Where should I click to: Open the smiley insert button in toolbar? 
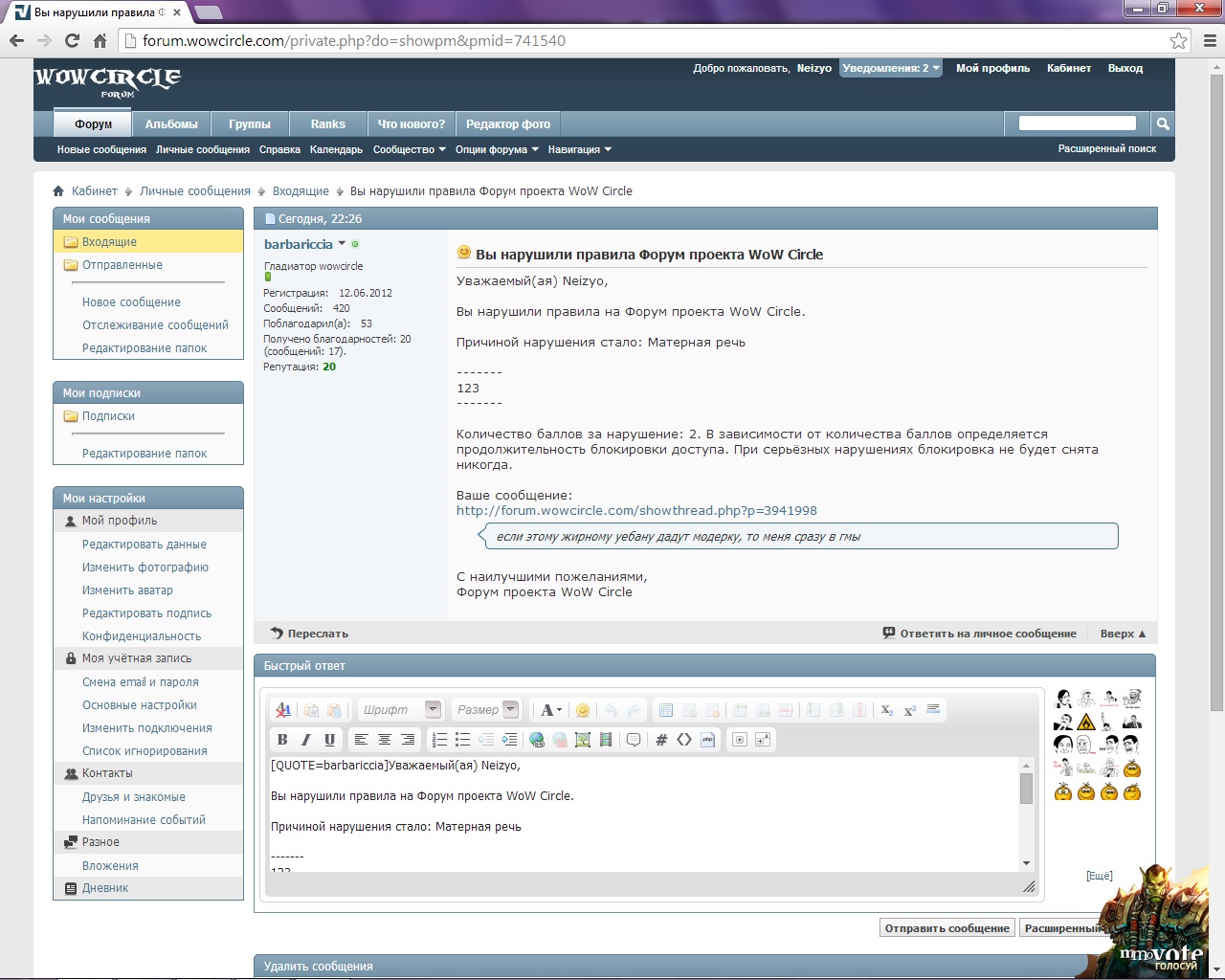click(x=583, y=710)
